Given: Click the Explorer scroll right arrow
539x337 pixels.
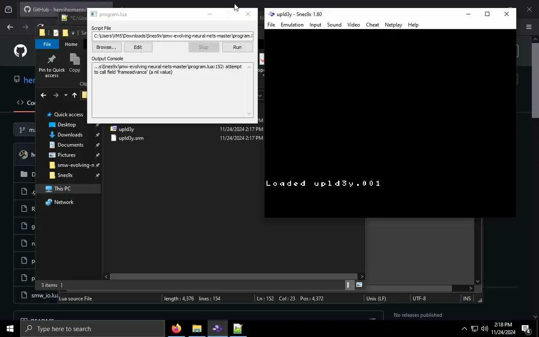Looking at the screenshot, I should pyautogui.click(x=362, y=277).
